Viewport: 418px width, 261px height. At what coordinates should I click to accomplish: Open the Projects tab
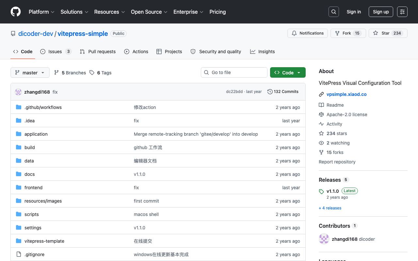coord(169,52)
